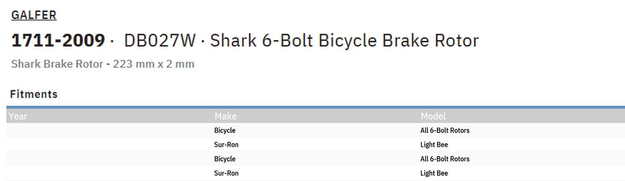The height and width of the screenshot is (181, 625).
Task: Open the GALFER brand link
Action: (34, 15)
